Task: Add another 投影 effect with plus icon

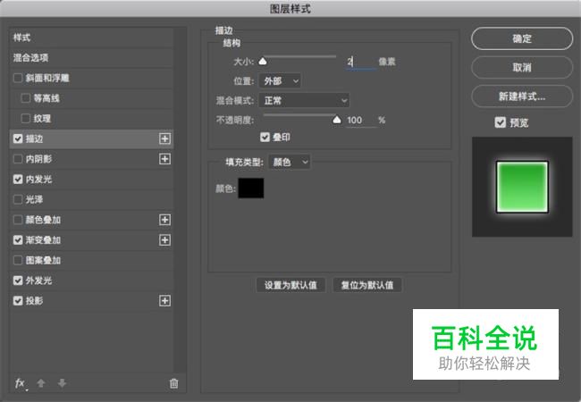Action: click(x=164, y=301)
